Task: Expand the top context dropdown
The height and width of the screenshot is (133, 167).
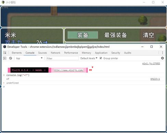Action: 29,58
